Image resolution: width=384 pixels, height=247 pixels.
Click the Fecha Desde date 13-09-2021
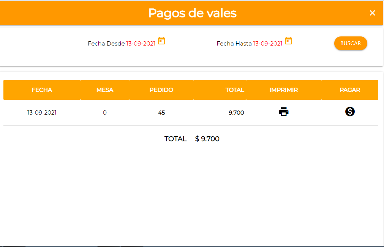(x=141, y=44)
